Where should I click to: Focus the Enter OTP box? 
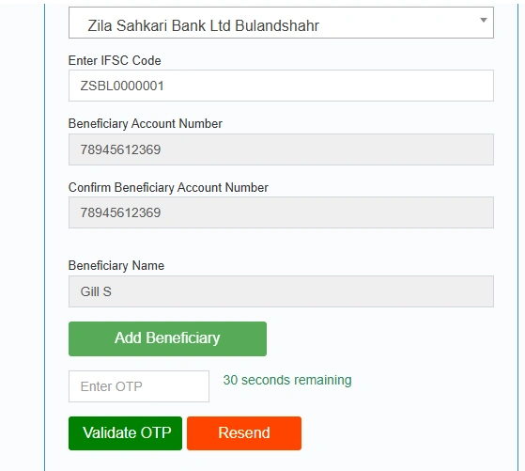click(139, 386)
